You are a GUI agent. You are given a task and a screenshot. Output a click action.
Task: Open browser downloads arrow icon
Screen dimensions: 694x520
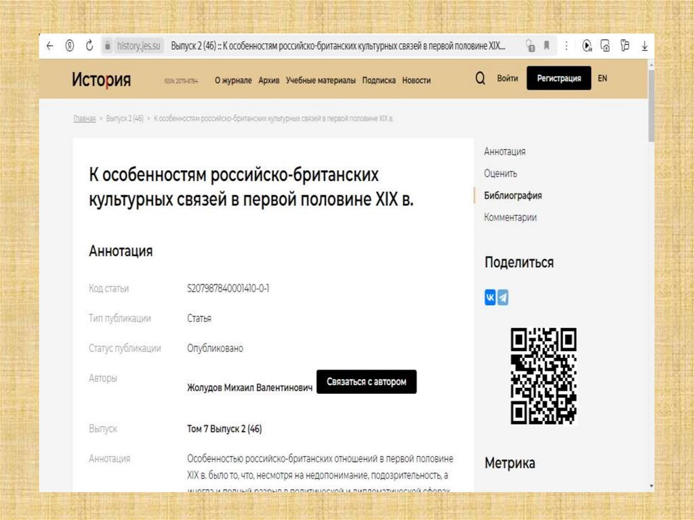(645, 45)
